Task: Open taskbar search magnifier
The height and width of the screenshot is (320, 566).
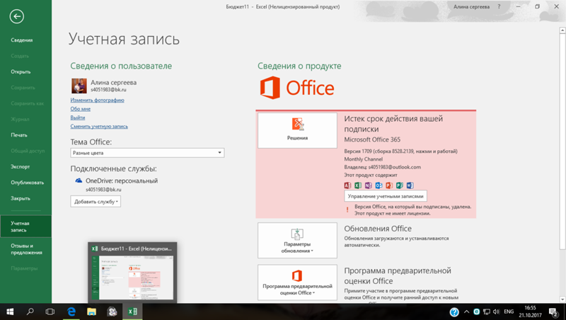Action: tap(30, 312)
